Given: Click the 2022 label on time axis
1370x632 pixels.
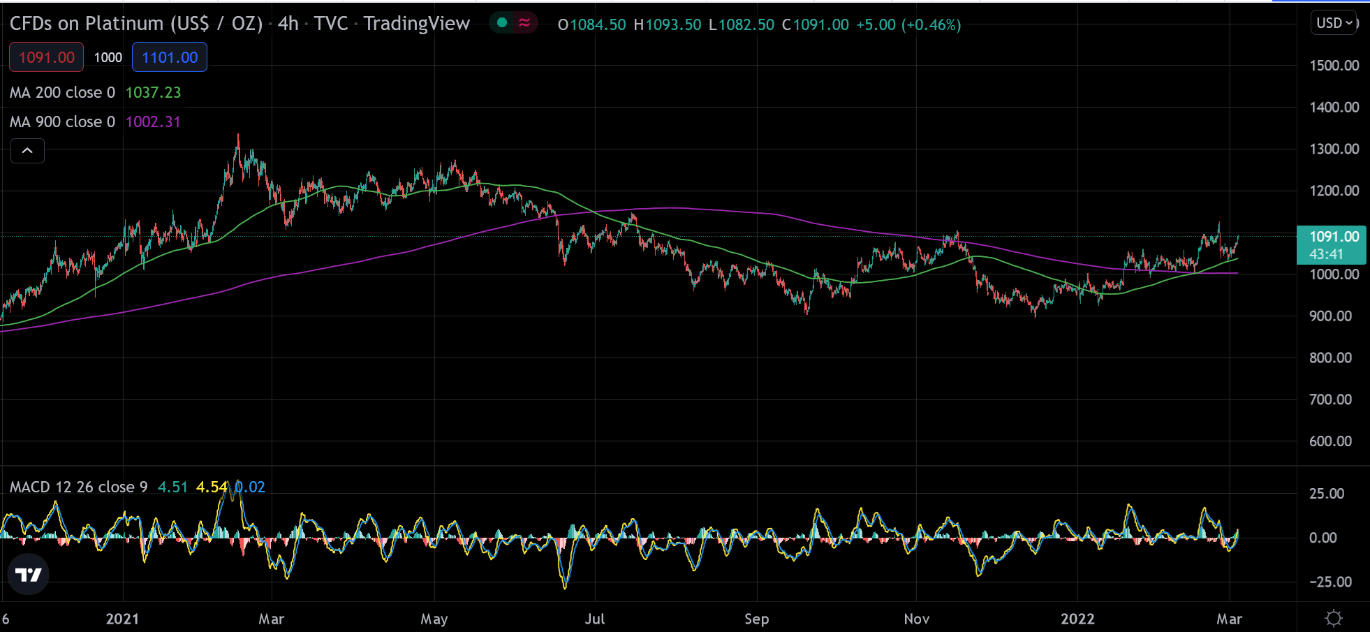Looking at the screenshot, I should [1077, 619].
